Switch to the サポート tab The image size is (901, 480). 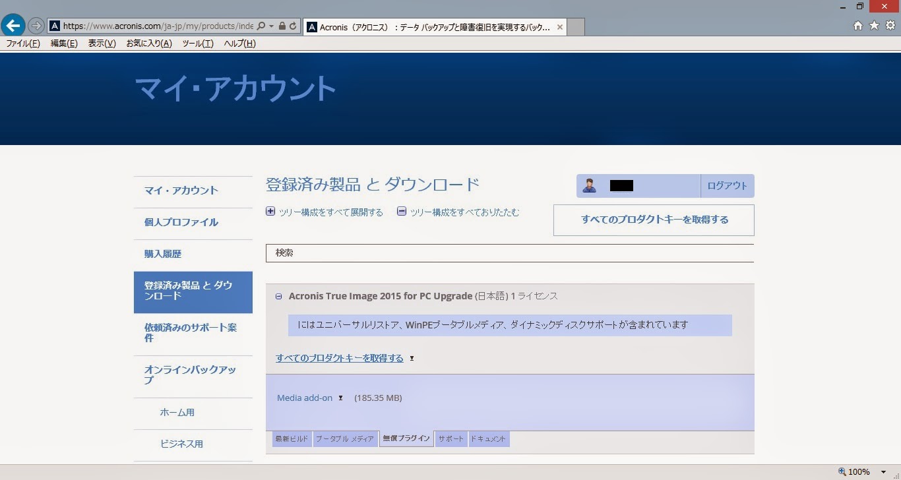pos(451,439)
